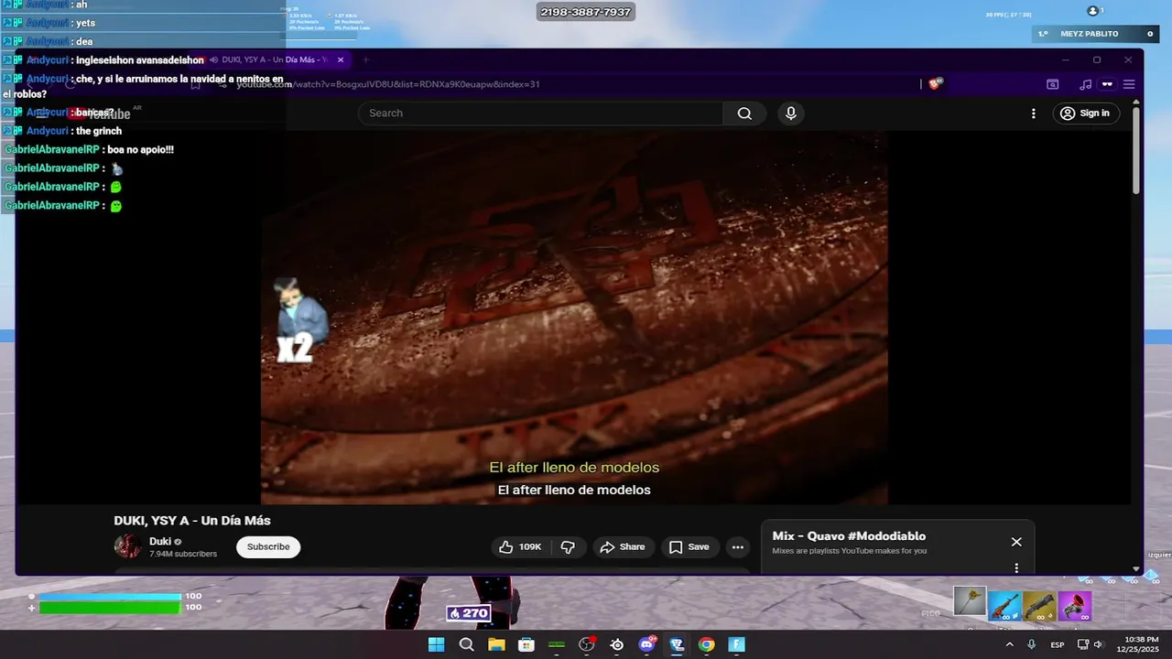Open Mix playlist three-dot options
The width and height of the screenshot is (1172, 659).
1016,567
